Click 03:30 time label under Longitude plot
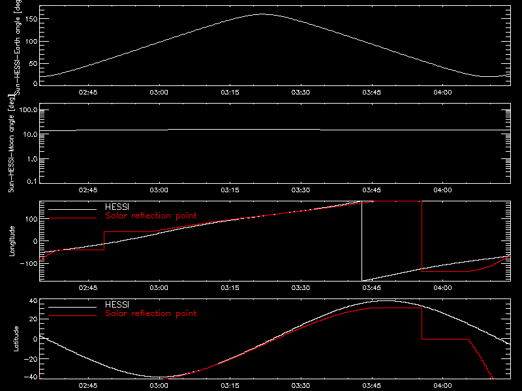The width and height of the screenshot is (522, 391). pos(301,288)
